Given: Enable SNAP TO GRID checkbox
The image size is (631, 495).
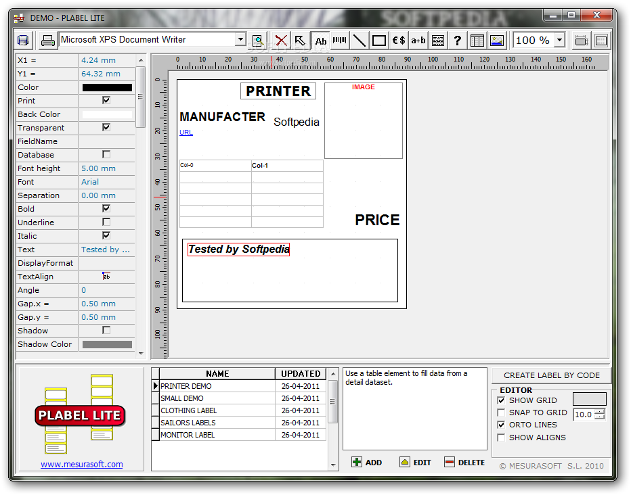Looking at the screenshot, I should click(501, 412).
